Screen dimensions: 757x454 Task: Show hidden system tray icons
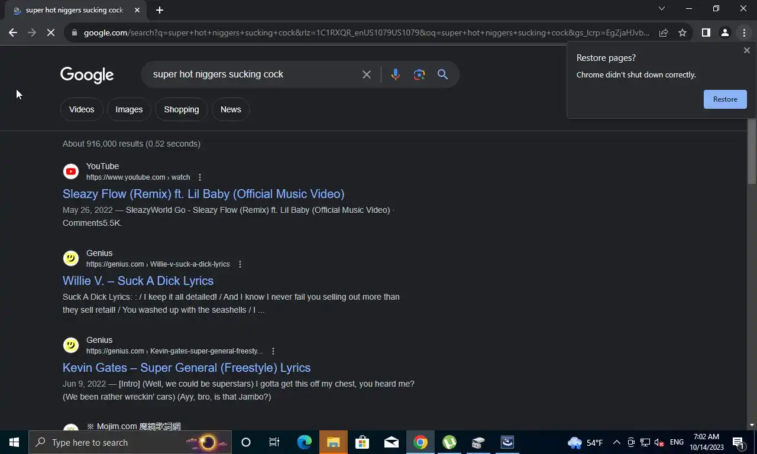616,442
